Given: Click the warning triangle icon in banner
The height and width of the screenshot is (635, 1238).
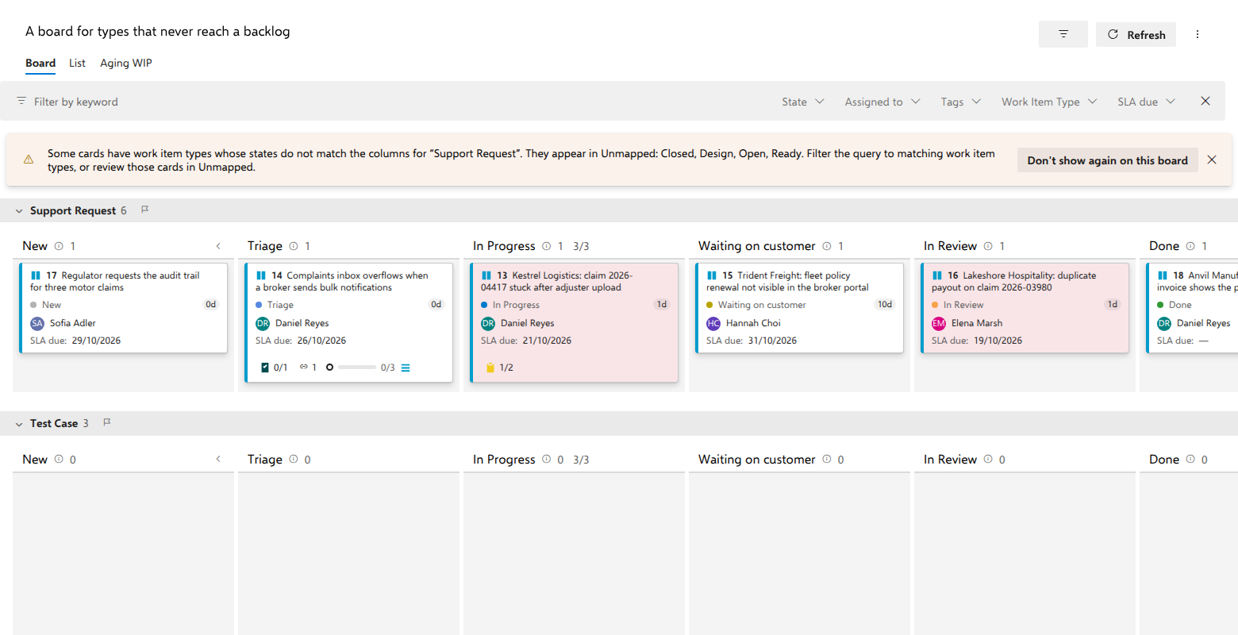Looking at the screenshot, I should tap(29, 160).
